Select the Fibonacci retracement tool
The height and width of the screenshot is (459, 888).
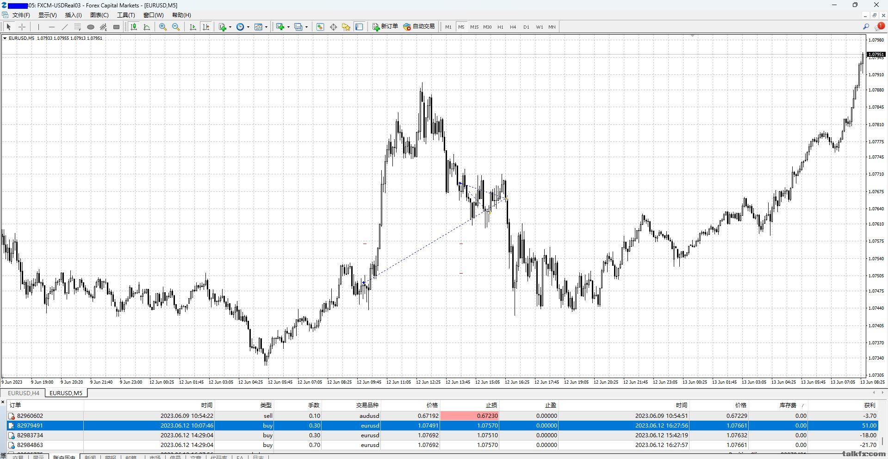(77, 27)
